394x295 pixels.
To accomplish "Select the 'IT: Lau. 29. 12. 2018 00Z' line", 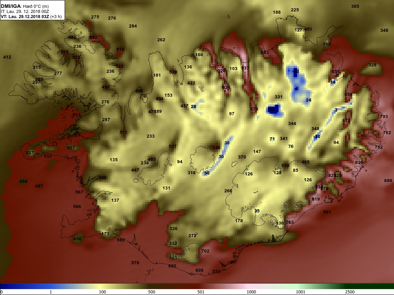I will [x=25, y=11].
